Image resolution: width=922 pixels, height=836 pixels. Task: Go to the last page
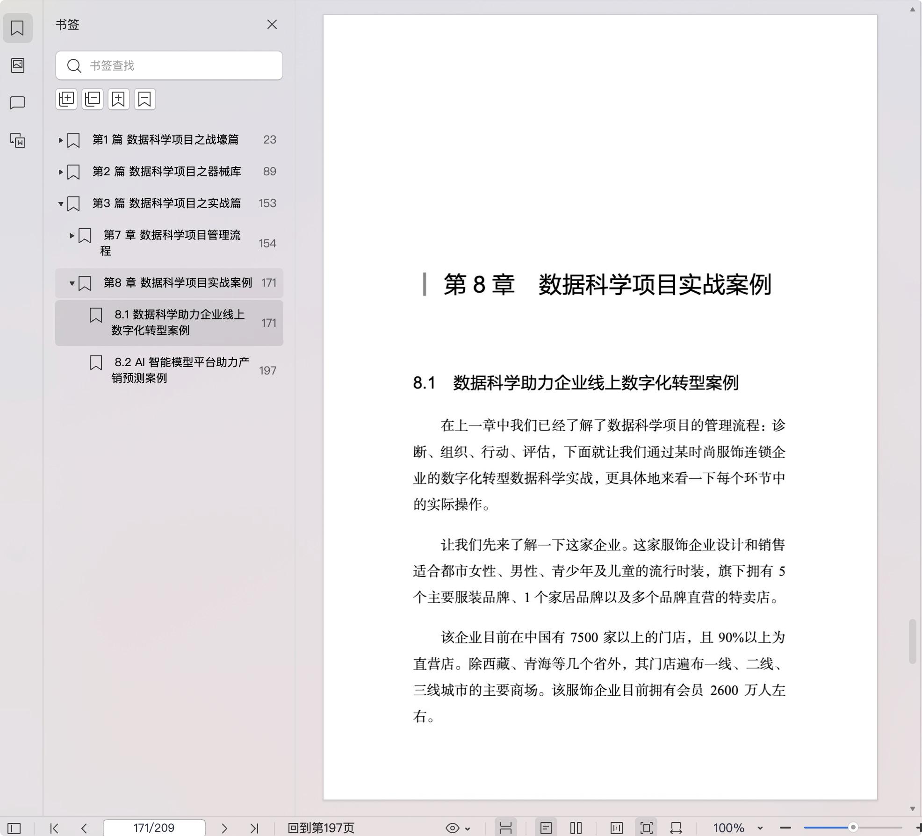tap(254, 828)
